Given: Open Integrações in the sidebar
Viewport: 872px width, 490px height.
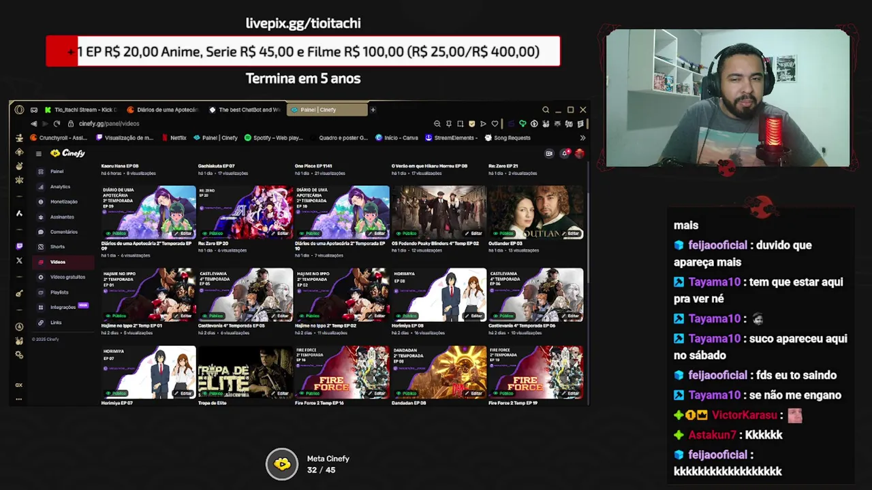Looking at the screenshot, I should click(x=63, y=307).
